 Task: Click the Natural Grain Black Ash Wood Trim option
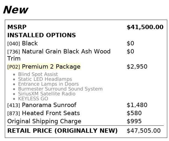59,55
